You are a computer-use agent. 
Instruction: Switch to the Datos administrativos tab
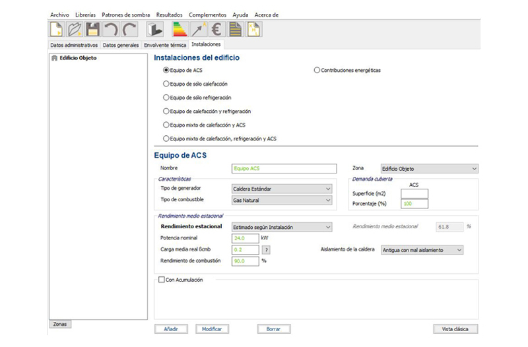coord(74,45)
